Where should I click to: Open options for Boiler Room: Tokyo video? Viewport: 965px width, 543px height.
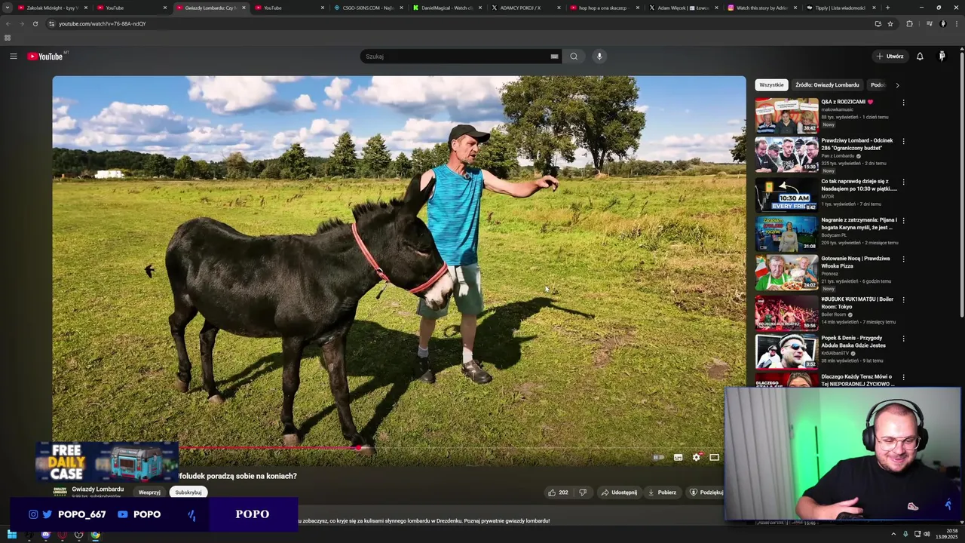coord(903,299)
